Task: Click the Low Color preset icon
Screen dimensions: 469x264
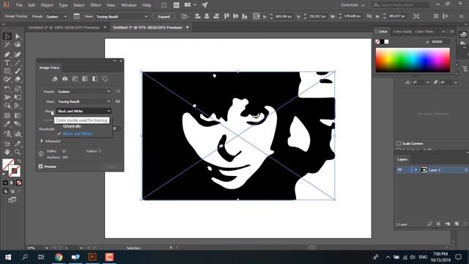Action: coord(75,79)
